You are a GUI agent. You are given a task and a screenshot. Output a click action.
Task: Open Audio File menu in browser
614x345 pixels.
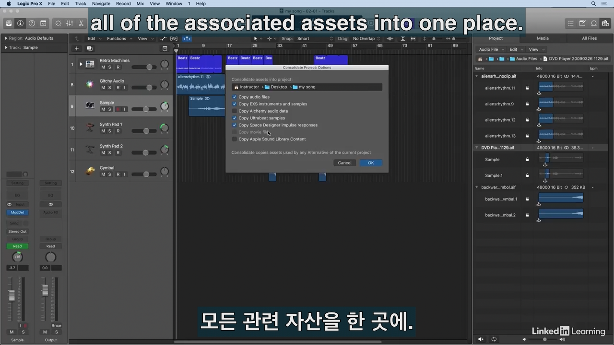click(x=491, y=49)
